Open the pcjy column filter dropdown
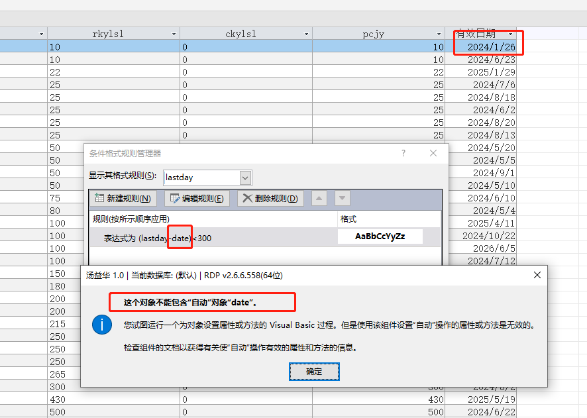 point(439,34)
